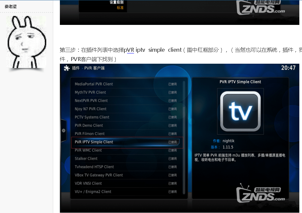Choose PVR Demo Client item
The image size is (302, 213).
click(89, 126)
